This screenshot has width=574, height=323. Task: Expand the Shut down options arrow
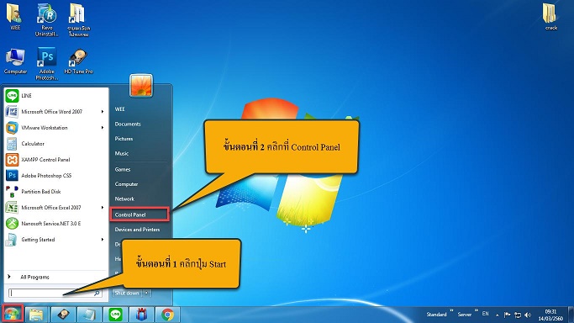pos(146,293)
